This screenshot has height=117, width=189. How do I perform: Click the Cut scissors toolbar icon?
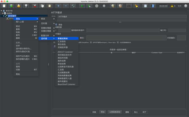(x=35, y=6)
